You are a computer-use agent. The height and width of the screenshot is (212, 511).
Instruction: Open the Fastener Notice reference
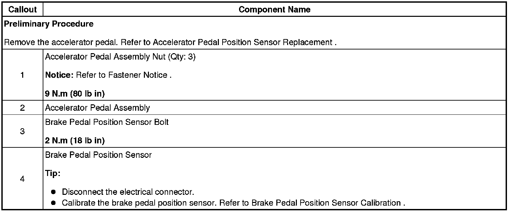tap(138, 75)
